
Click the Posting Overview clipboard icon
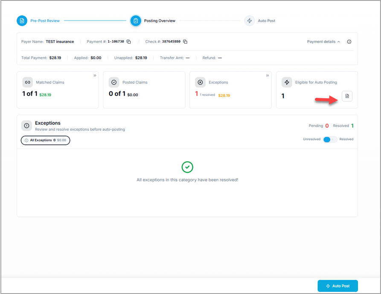pyautogui.click(x=136, y=21)
